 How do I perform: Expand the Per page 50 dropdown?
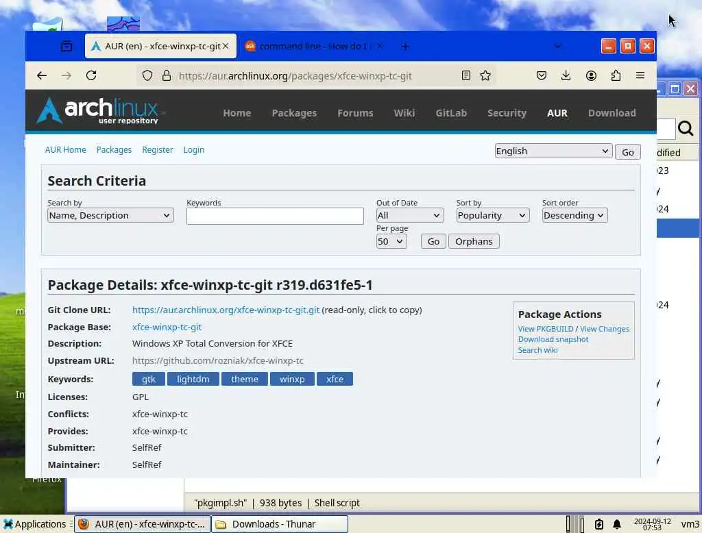(x=391, y=242)
